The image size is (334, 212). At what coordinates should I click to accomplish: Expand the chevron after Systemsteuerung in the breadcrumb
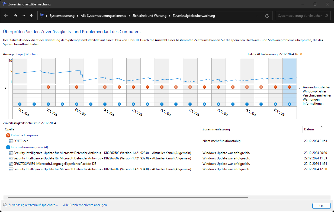tap(78, 16)
